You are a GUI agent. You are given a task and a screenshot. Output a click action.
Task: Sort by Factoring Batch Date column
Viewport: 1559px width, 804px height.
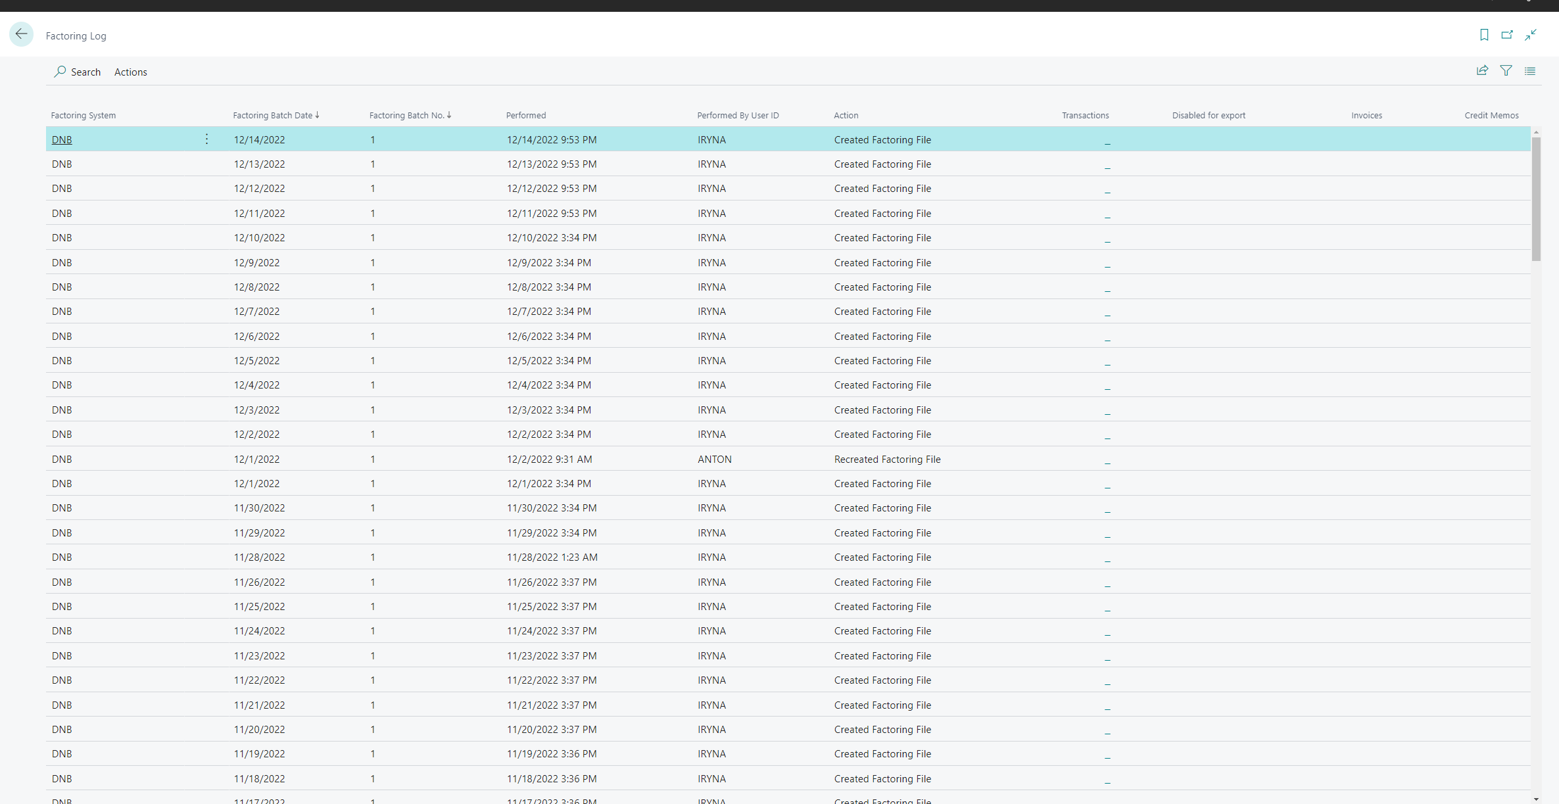click(x=273, y=115)
